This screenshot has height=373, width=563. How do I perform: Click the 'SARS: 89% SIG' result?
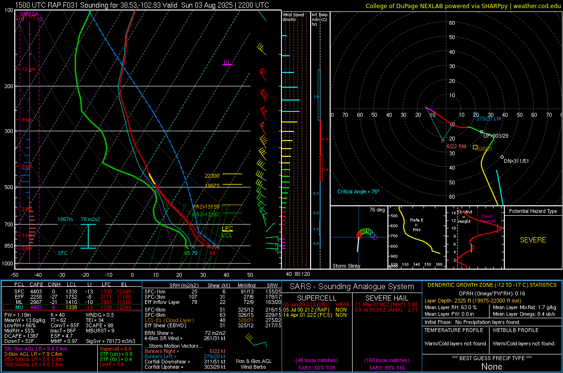pyautogui.click(x=386, y=368)
